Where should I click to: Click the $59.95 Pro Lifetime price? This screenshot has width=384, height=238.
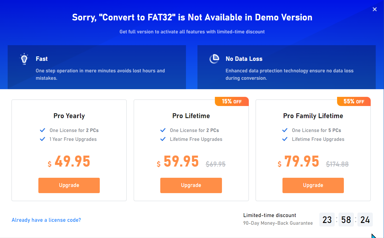[x=178, y=162]
